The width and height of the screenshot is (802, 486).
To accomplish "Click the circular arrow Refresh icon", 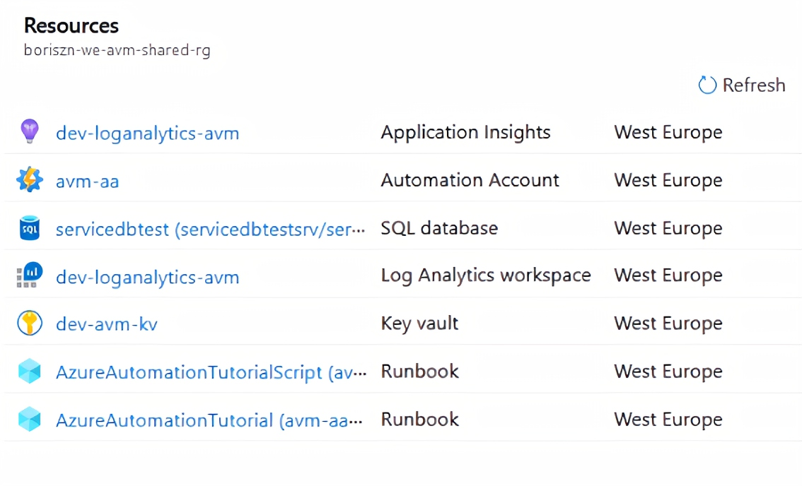I will [707, 85].
